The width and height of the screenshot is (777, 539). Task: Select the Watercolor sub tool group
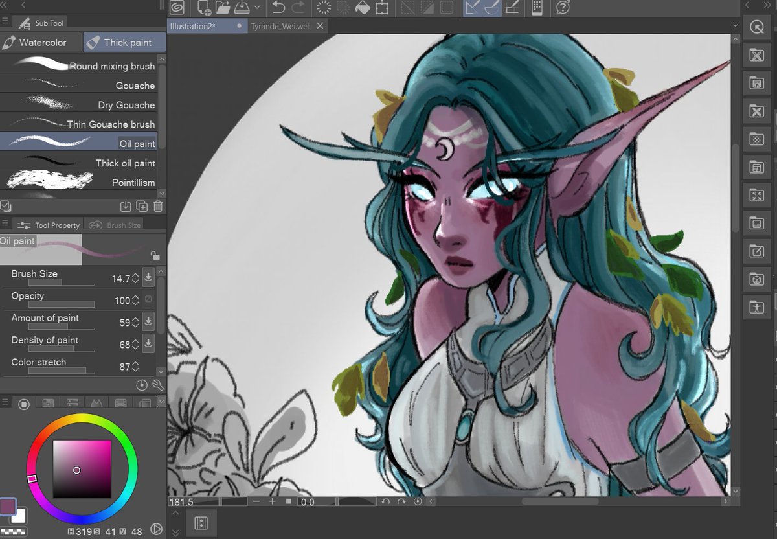[41, 43]
